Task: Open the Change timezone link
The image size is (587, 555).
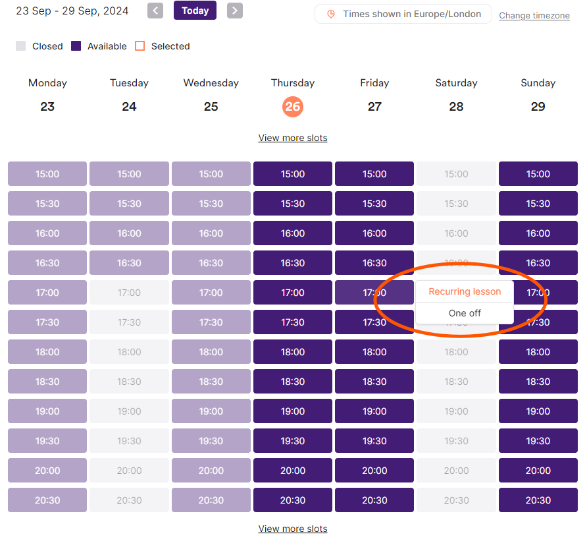Action: (x=534, y=15)
